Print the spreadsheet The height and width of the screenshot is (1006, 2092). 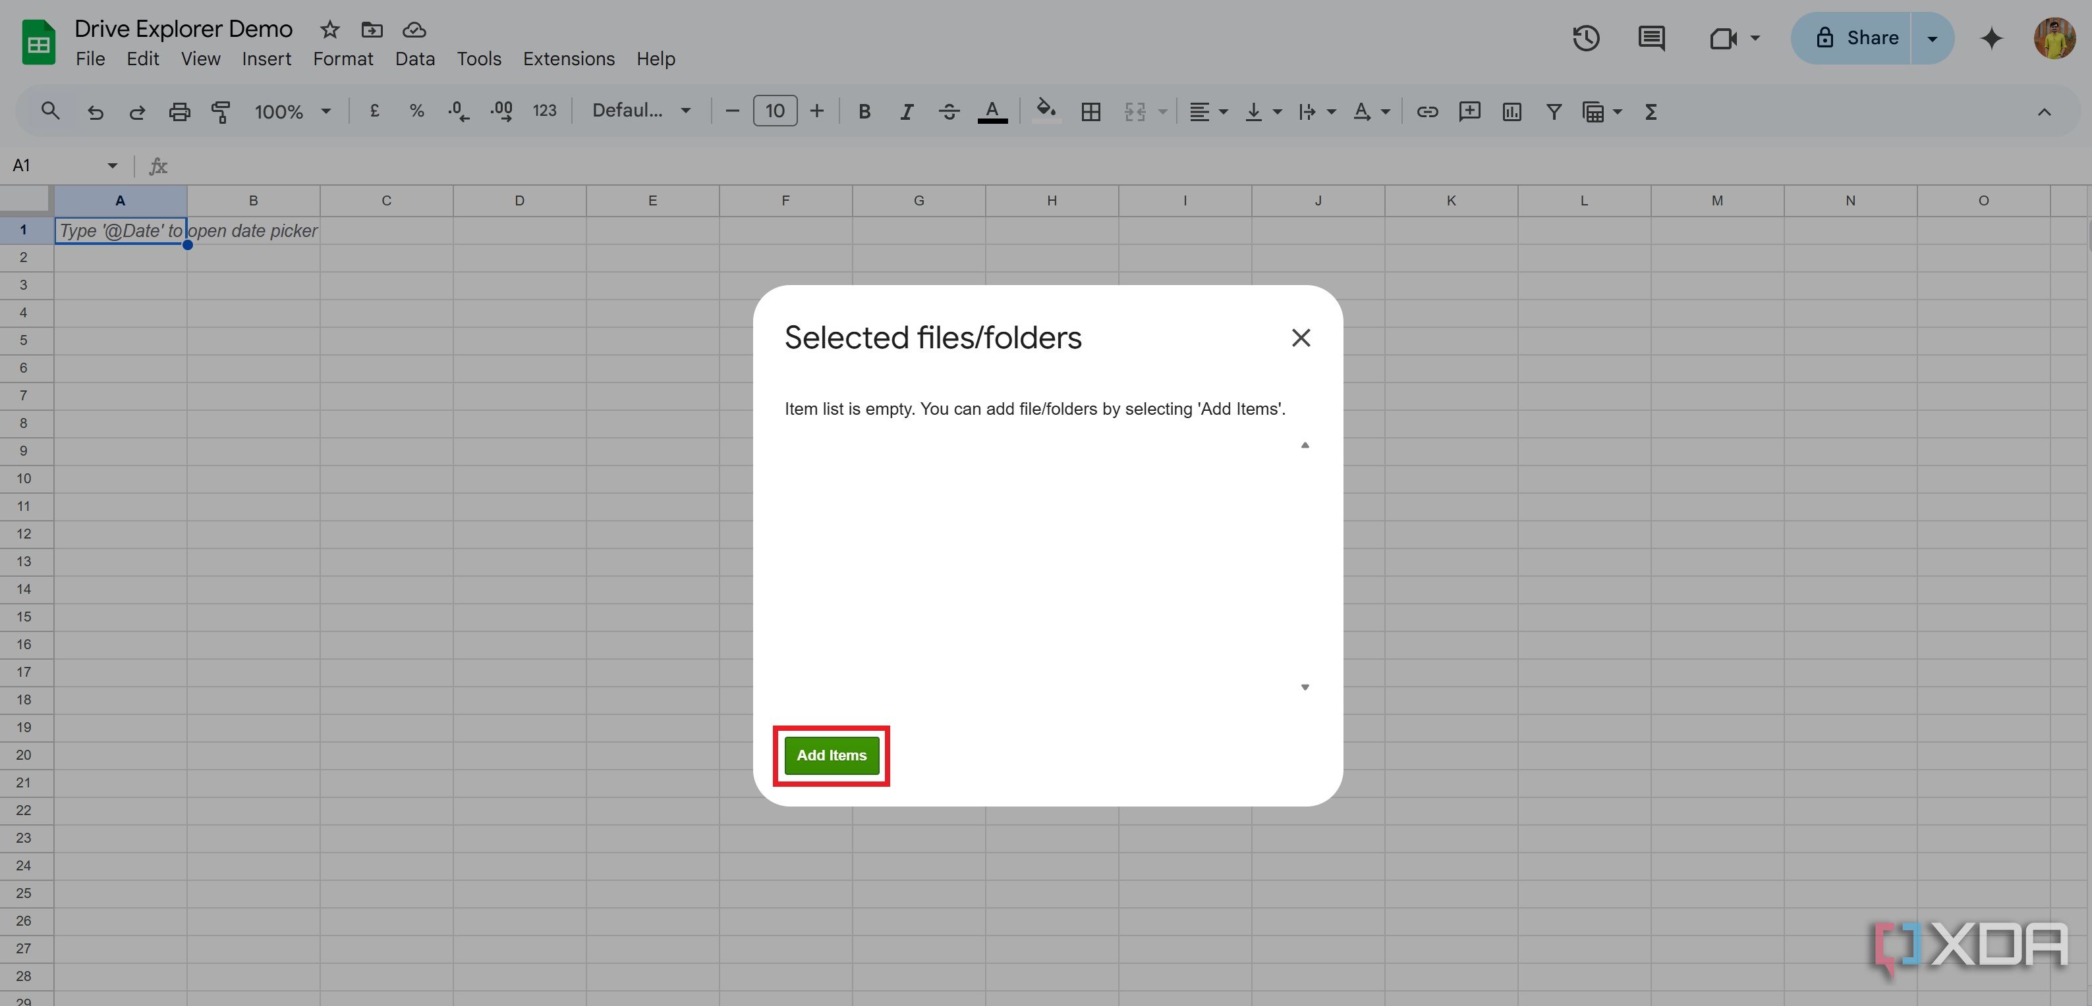click(x=179, y=111)
